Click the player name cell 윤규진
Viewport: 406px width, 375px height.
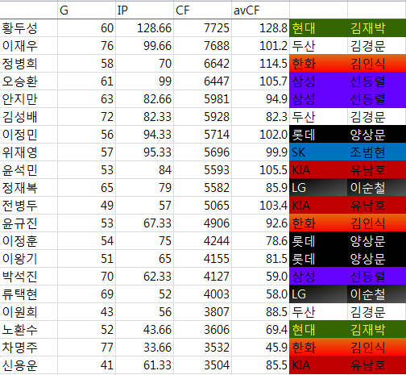click(x=29, y=223)
